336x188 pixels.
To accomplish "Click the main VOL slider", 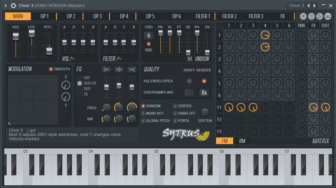I will tap(16, 45).
